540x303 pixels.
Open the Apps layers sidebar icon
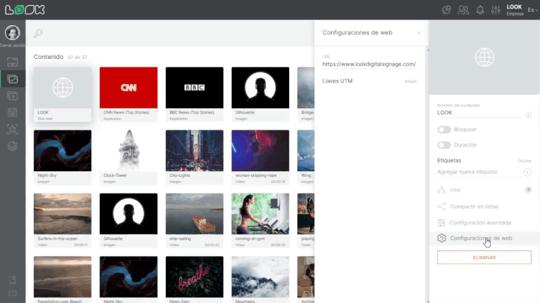tap(13, 146)
